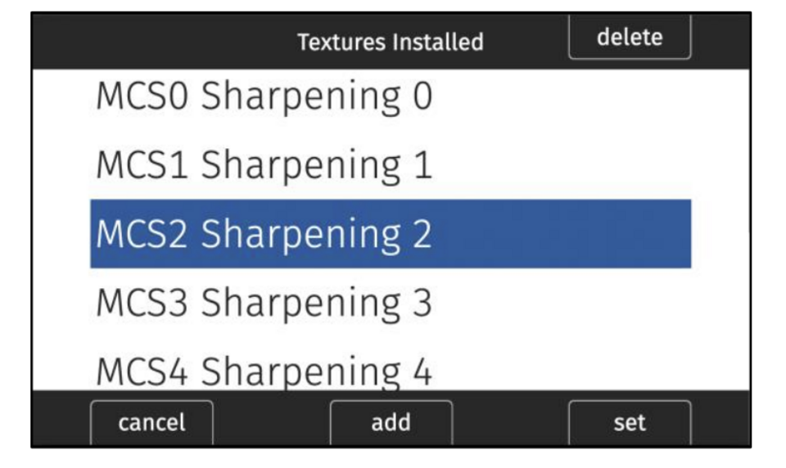Highlight the Sharpening 3 list item
786x468 pixels.
(x=264, y=303)
